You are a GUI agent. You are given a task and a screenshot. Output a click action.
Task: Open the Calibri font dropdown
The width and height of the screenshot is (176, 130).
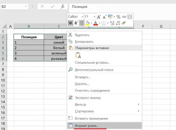click(x=82, y=17)
